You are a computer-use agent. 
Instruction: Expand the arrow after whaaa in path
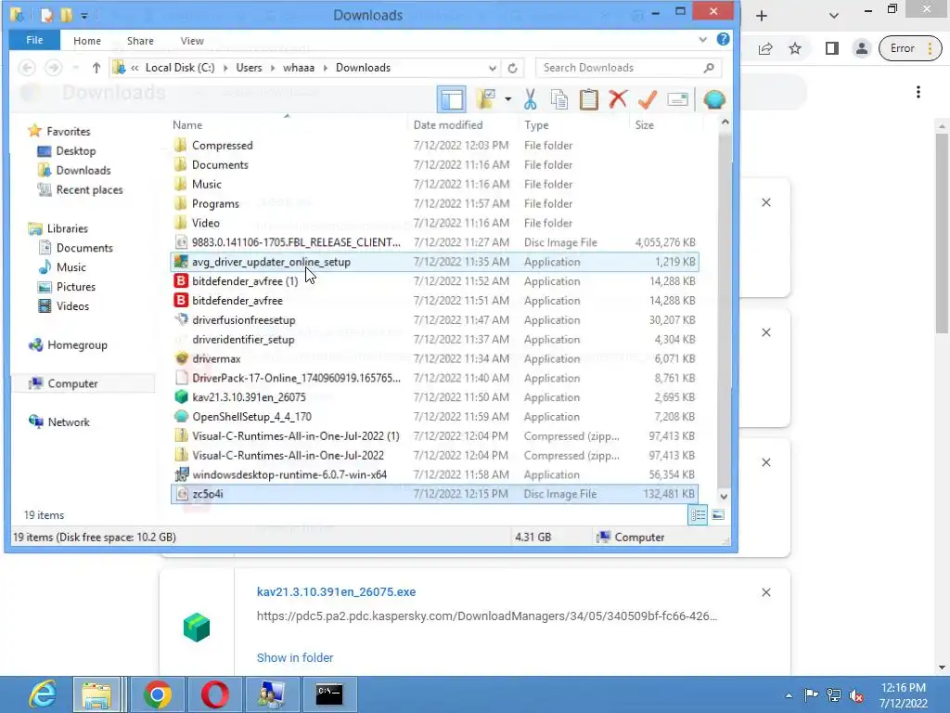pyautogui.click(x=326, y=68)
